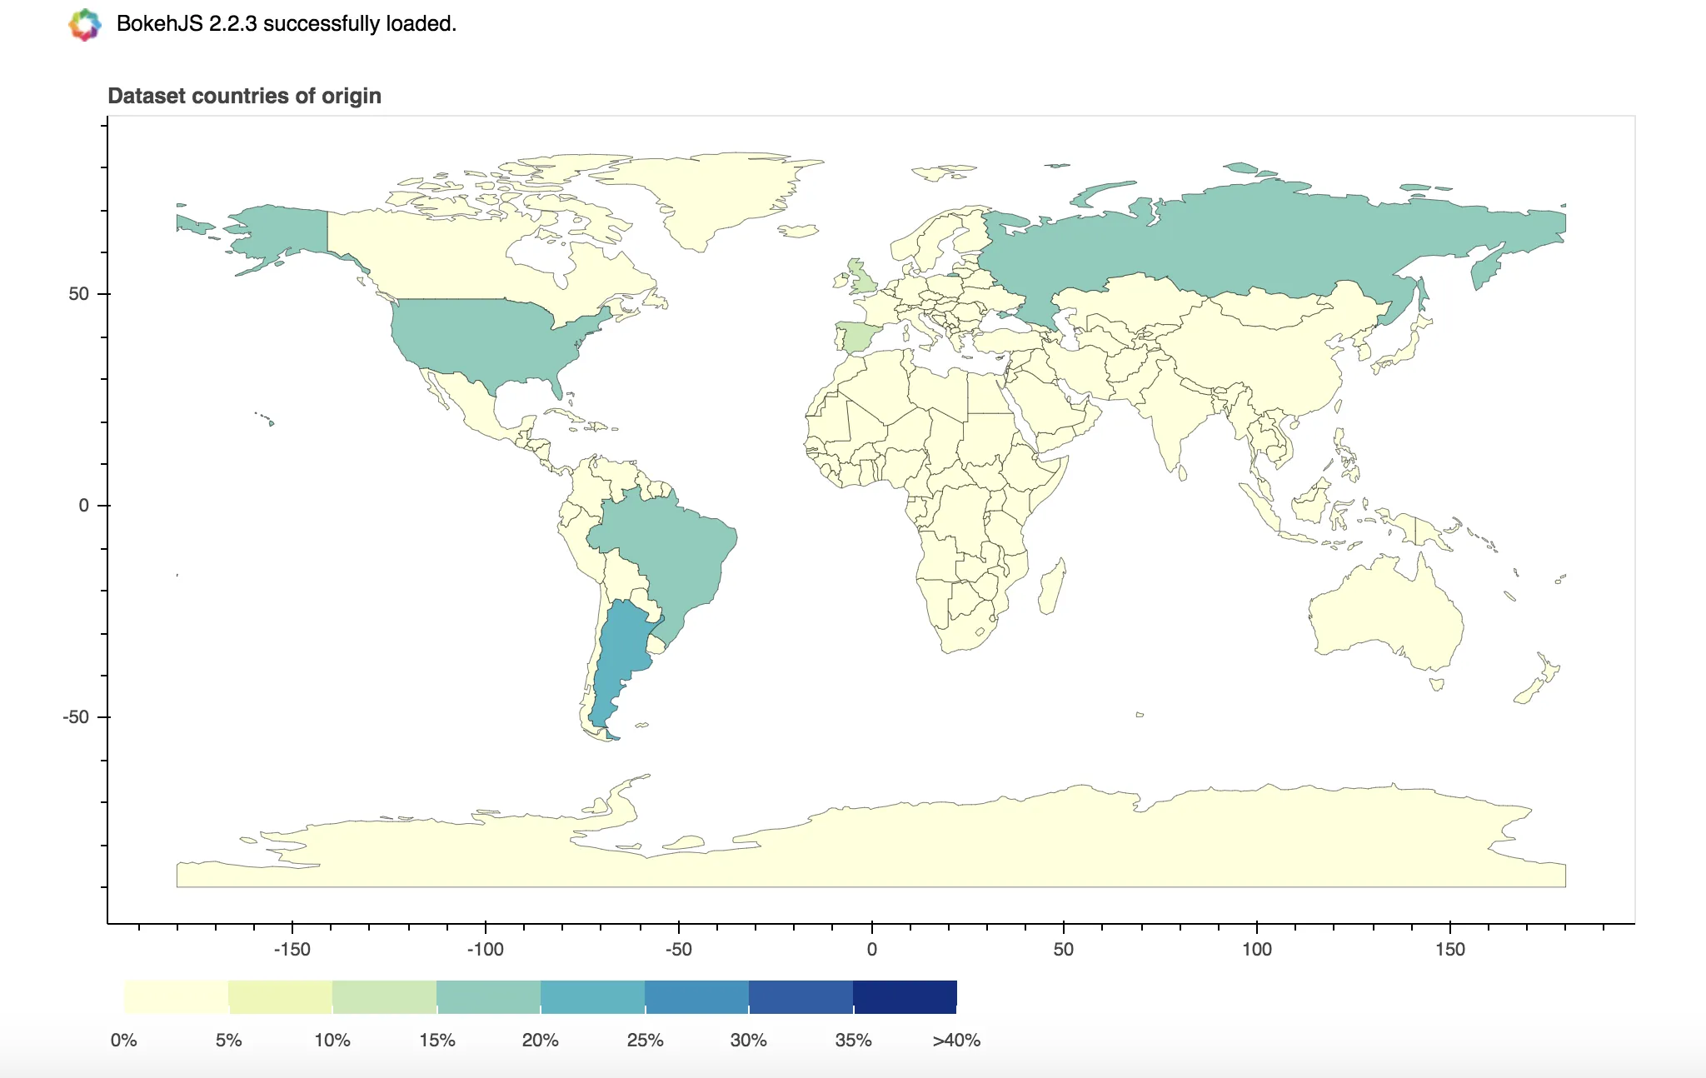Screen dimensions: 1706x1078
Task: Click the '-100' x-axis tick label
Action: [485, 950]
